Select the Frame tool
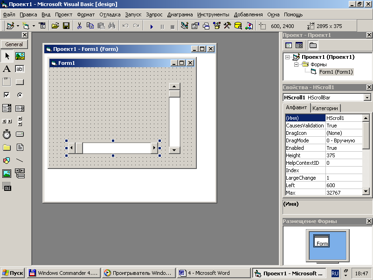 click(x=7, y=82)
